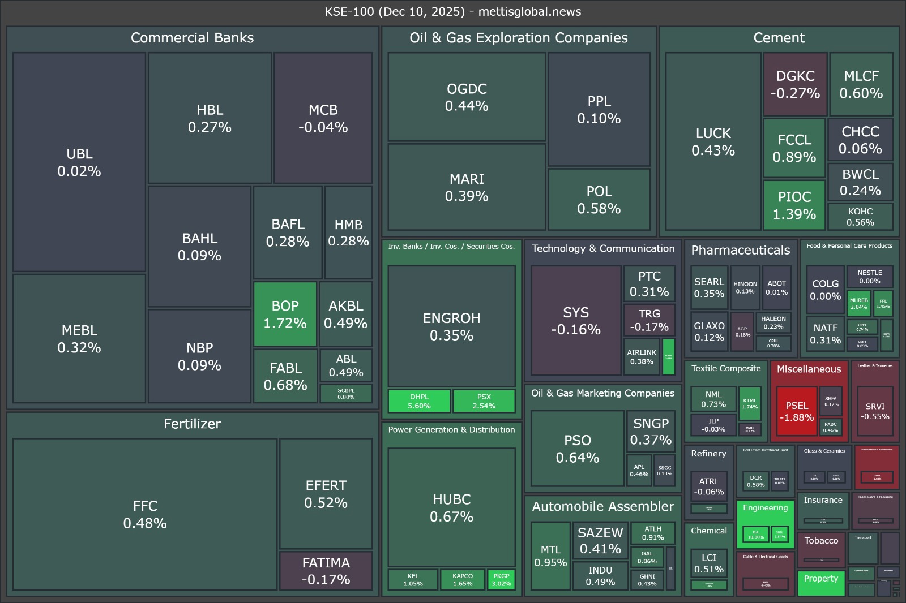Click the FATIMA -0.17% tile
Viewport: 906px width, 603px height.
[326, 571]
